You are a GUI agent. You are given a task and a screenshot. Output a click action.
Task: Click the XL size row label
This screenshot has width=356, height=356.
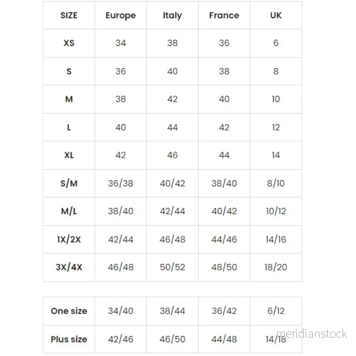point(69,155)
